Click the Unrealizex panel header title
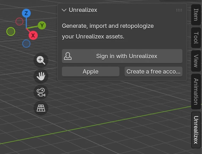 pyautogui.click(x=83, y=10)
